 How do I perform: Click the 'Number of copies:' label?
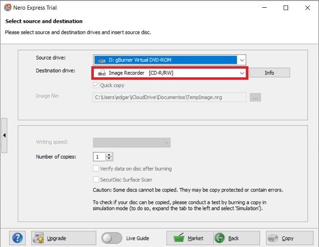tap(56, 157)
